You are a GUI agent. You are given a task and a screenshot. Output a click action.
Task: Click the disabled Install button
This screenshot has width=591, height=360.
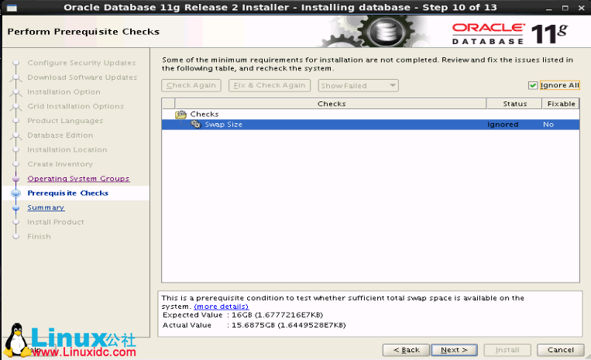click(507, 350)
